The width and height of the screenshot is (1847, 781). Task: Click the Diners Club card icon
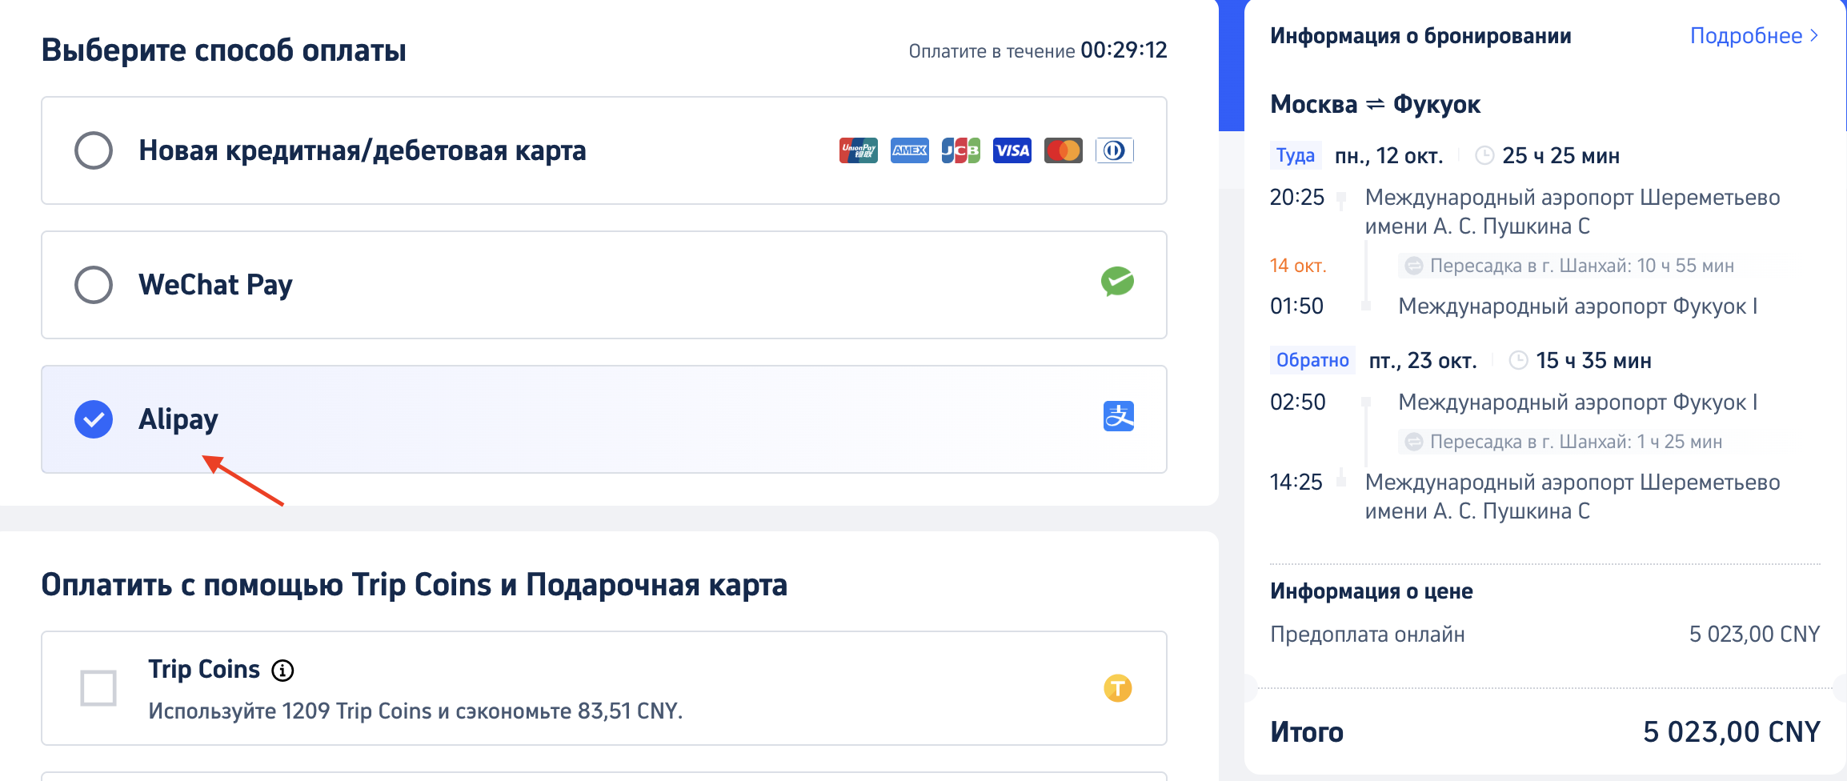coord(1114,150)
